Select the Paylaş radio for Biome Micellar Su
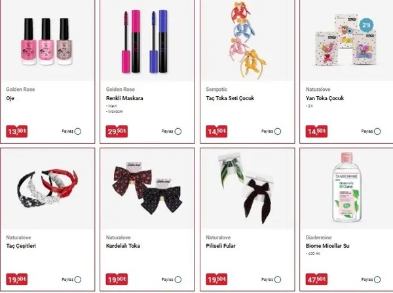393x293 pixels. pos(377,279)
